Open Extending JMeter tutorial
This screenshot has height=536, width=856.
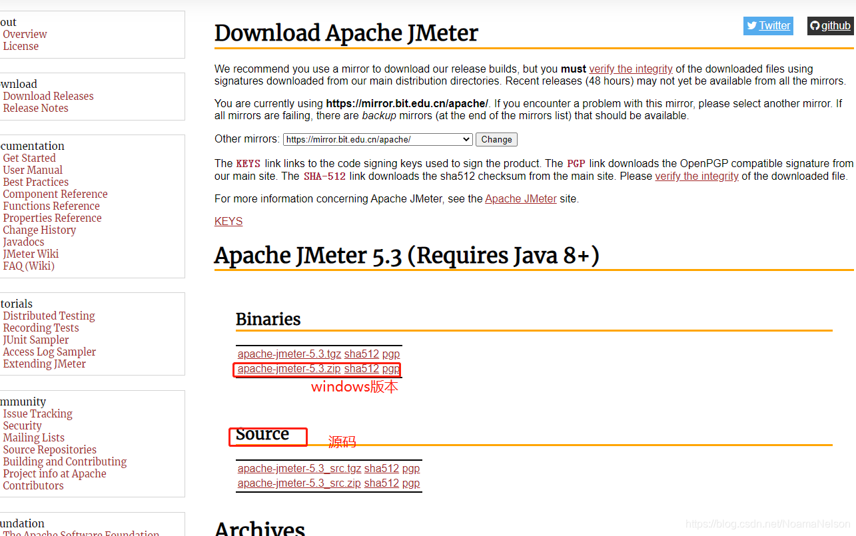(44, 364)
